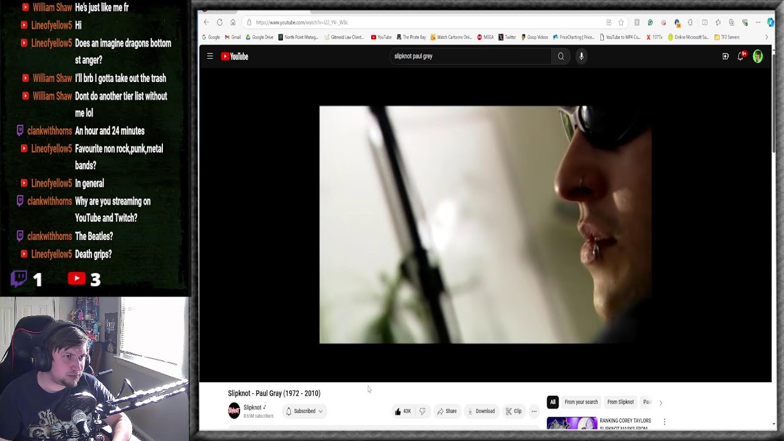Viewport: 784px width, 441px height.
Task: Open the PriceCharting bookmark
Action: (573, 37)
